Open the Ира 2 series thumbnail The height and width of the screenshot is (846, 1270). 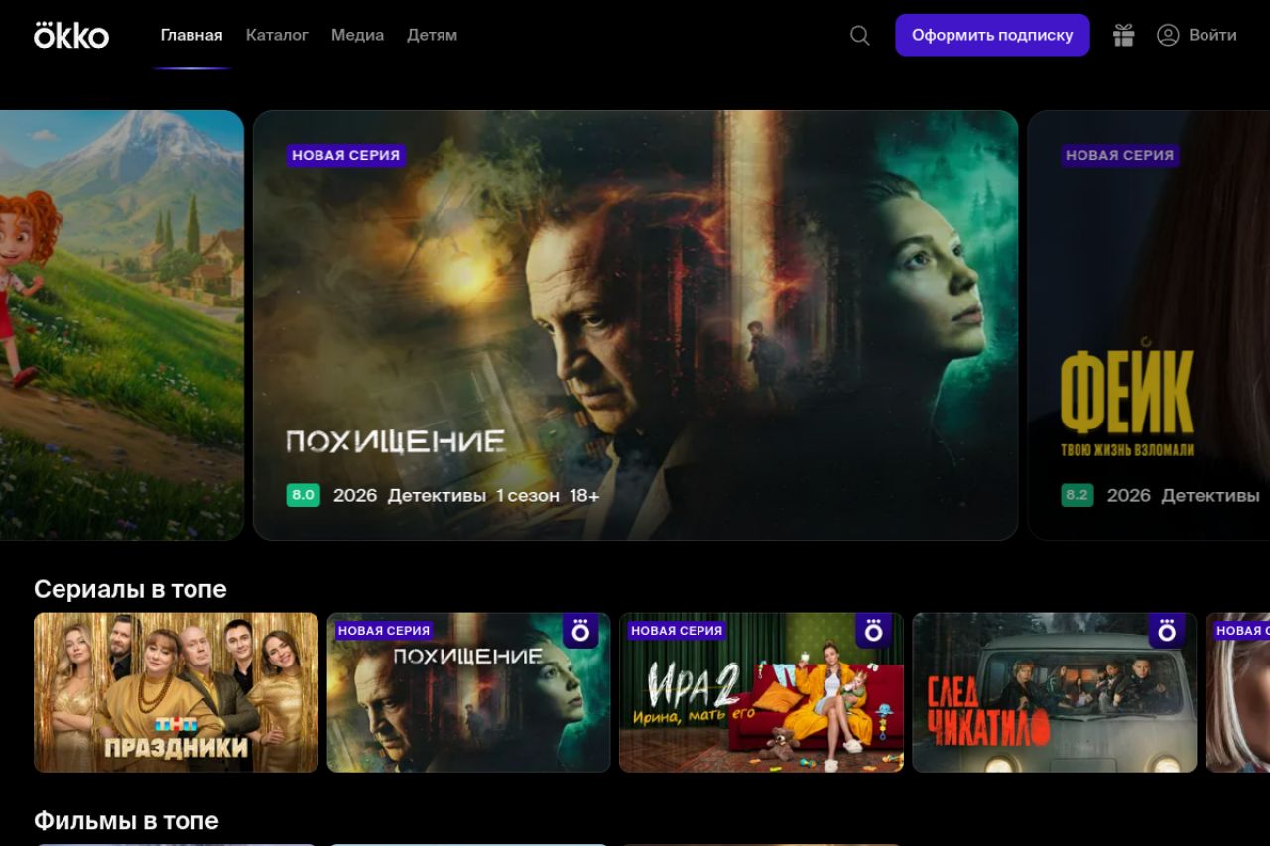(x=761, y=692)
